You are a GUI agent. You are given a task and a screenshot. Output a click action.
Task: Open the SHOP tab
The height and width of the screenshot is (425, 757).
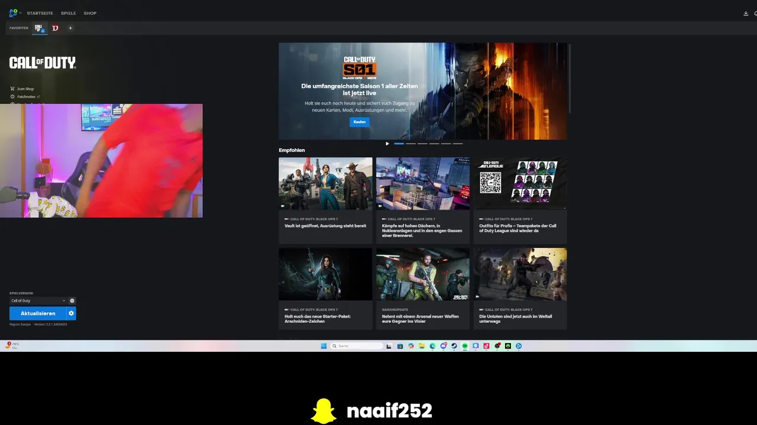tap(90, 13)
